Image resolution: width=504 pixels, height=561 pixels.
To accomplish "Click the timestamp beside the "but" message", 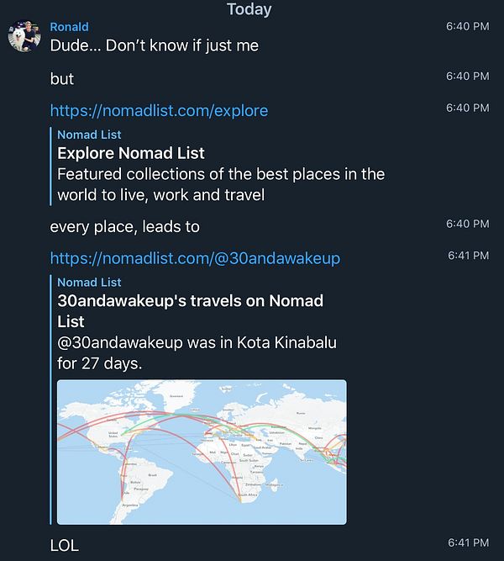I will [x=468, y=77].
